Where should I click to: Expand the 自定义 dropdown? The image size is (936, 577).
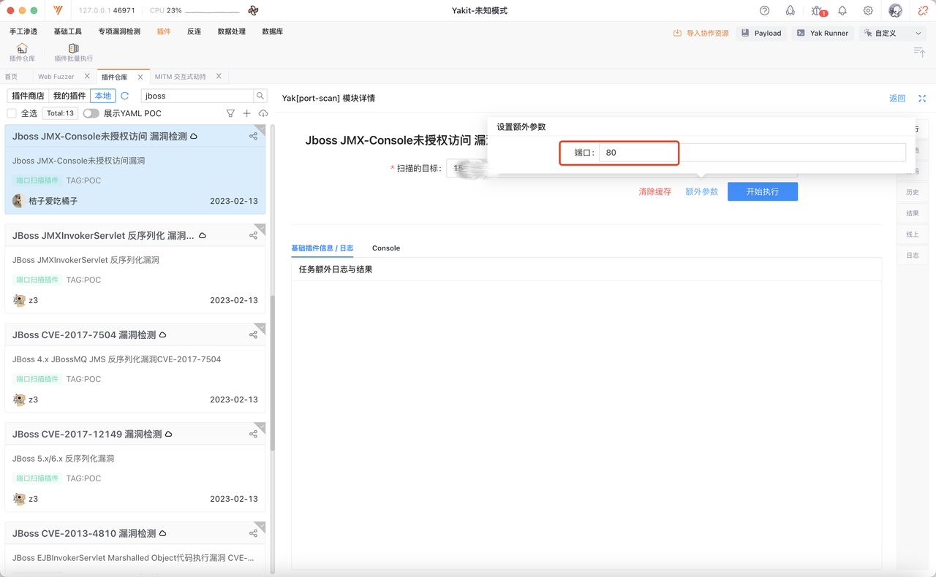[x=893, y=33]
